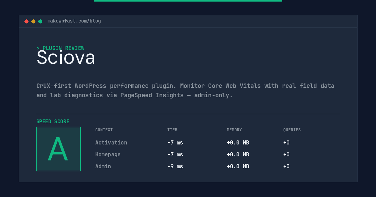Select the Activation row label
This screenshot has width=376, height=197.
tap(111, 143)
